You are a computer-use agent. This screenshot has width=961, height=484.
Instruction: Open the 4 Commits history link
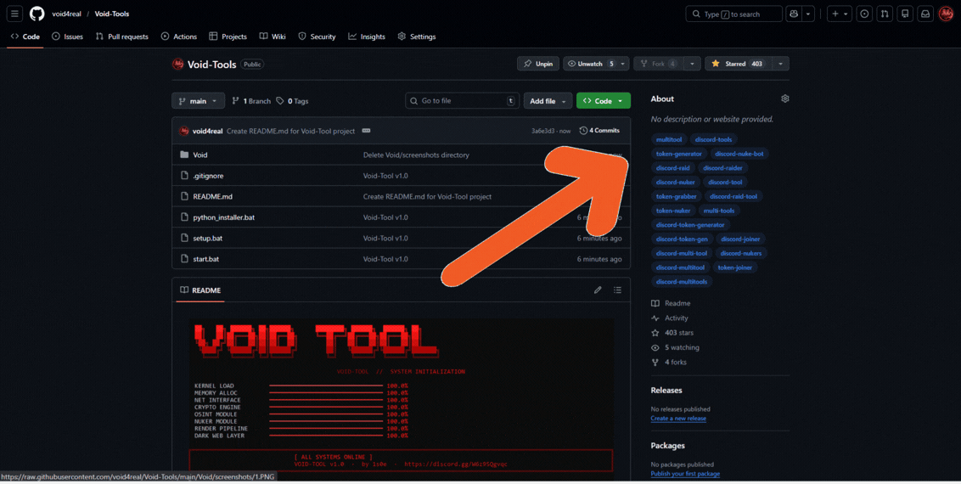(599, 131)
